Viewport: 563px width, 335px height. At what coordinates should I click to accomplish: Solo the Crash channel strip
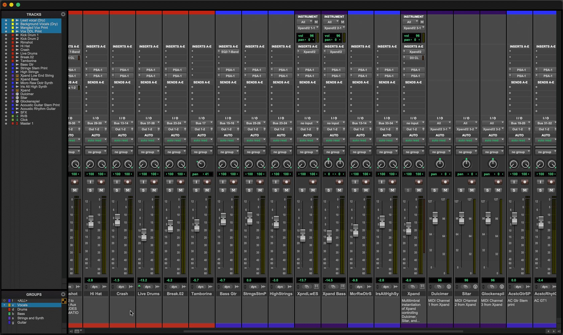(x=117, y=190)
